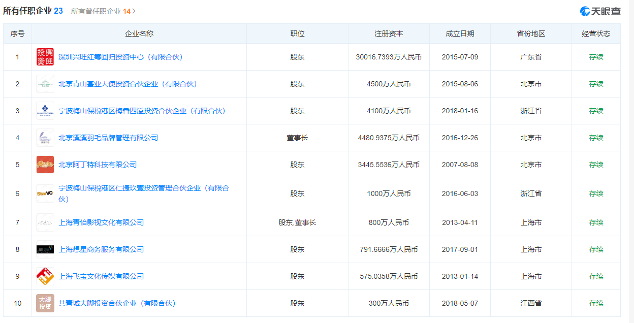The image size is (634, 323).
Task: Open the 天眼查 logo at top right
Action: tap(600, 11)
